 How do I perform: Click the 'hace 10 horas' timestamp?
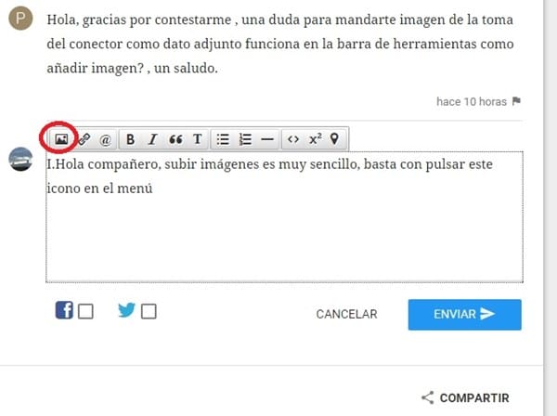point(472,101)
